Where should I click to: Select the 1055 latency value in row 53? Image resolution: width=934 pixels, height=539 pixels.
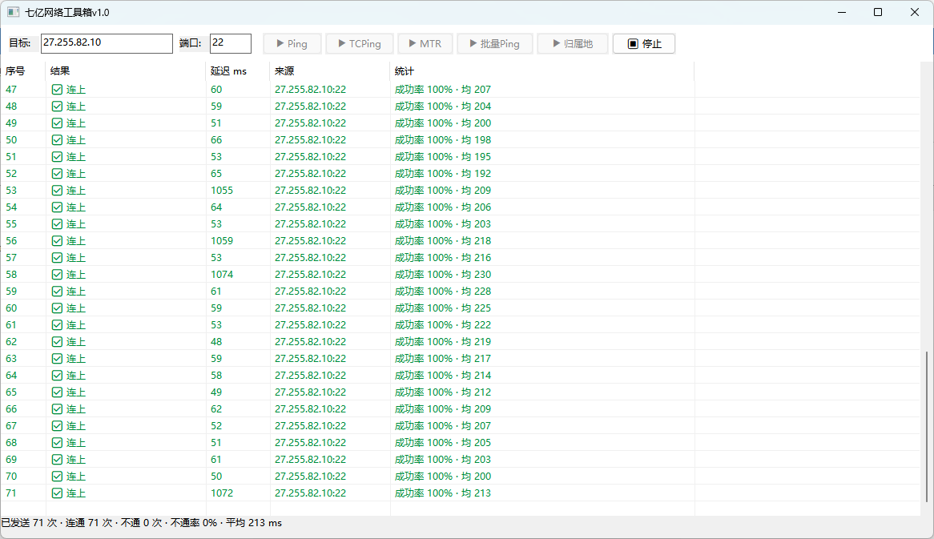pos(222,191)
